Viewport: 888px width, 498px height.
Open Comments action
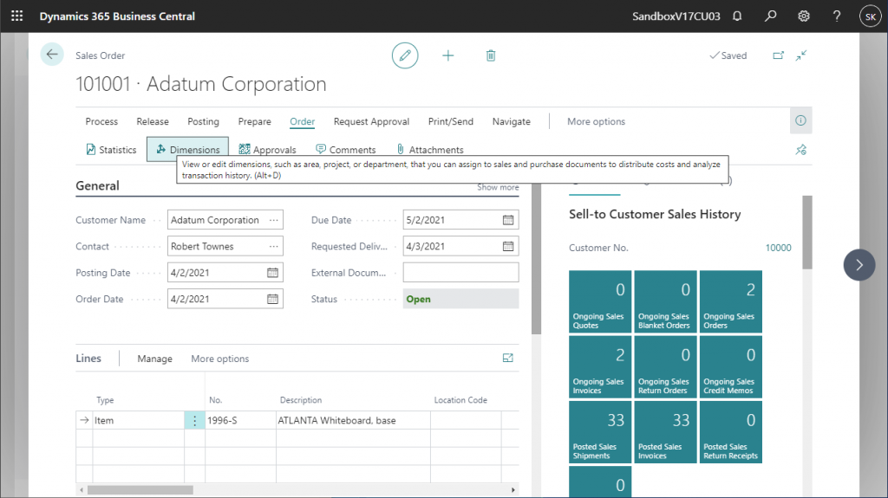pyautogui.click(x=345, y=149)
